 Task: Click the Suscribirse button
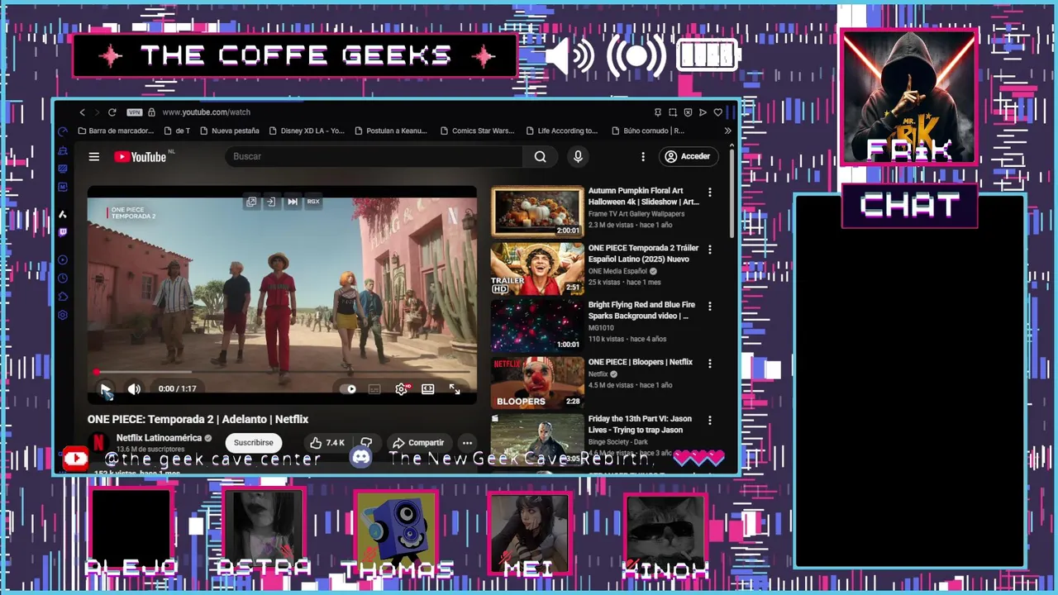point(253,443)
